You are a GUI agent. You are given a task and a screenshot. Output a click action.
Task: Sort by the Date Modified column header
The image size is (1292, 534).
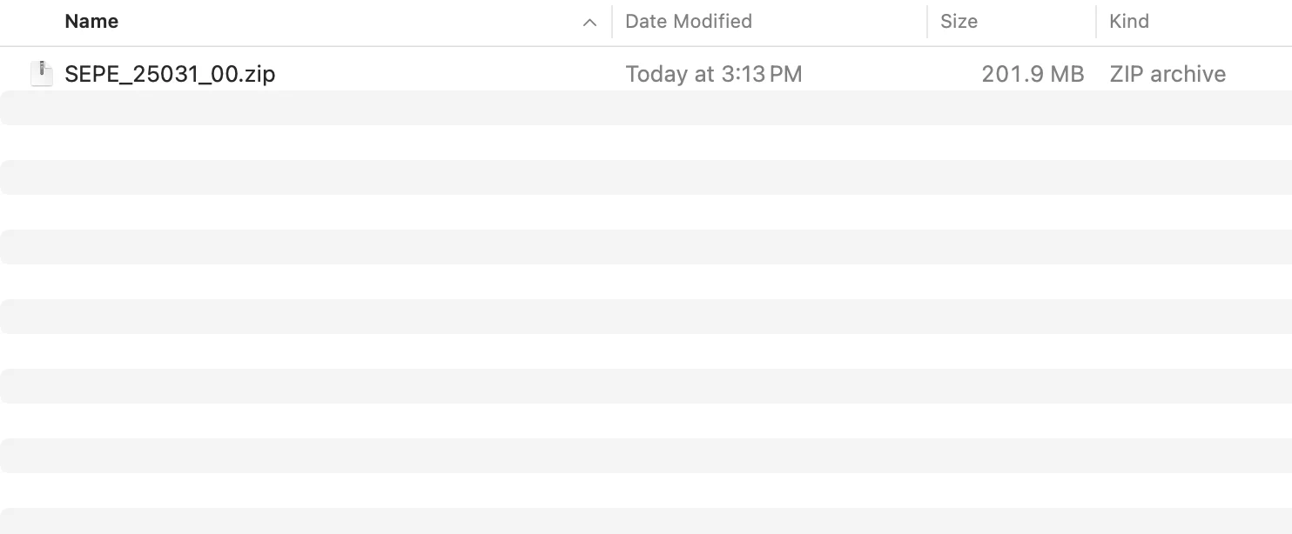click(688, 21)
